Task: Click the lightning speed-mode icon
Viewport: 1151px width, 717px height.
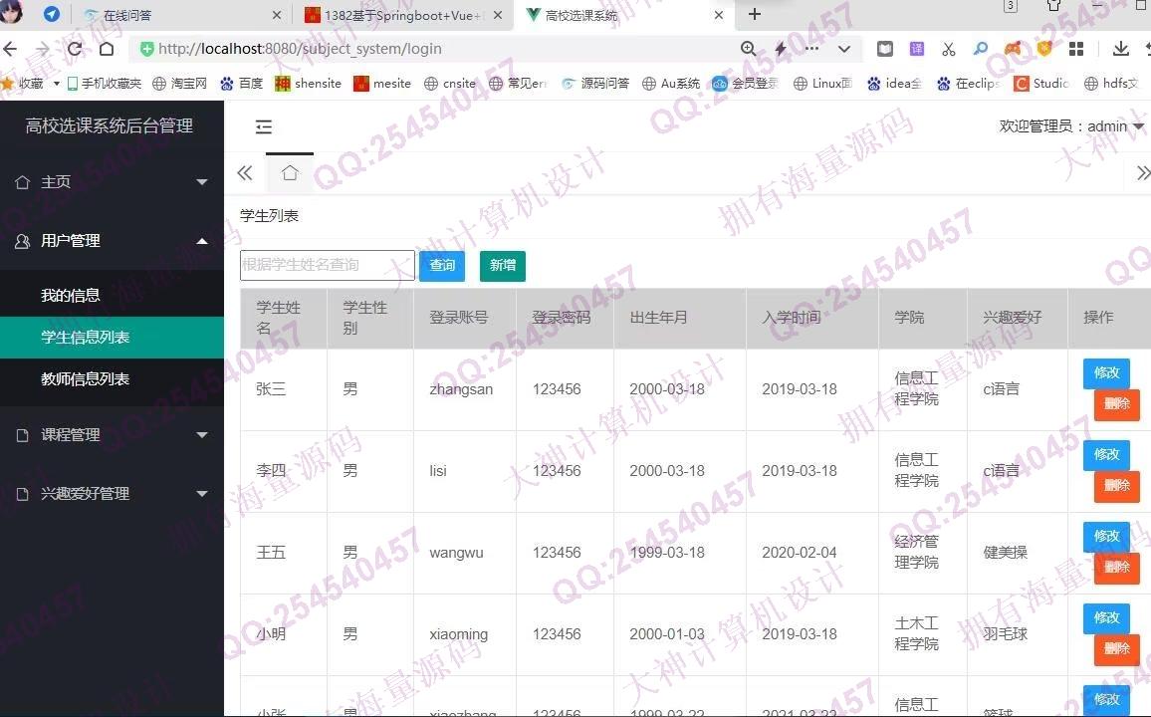Action: [x=781, y=49]
